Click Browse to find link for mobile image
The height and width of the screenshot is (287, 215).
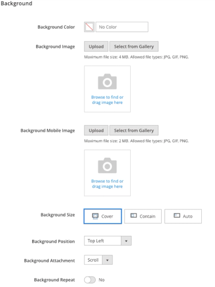pos(107,184)
